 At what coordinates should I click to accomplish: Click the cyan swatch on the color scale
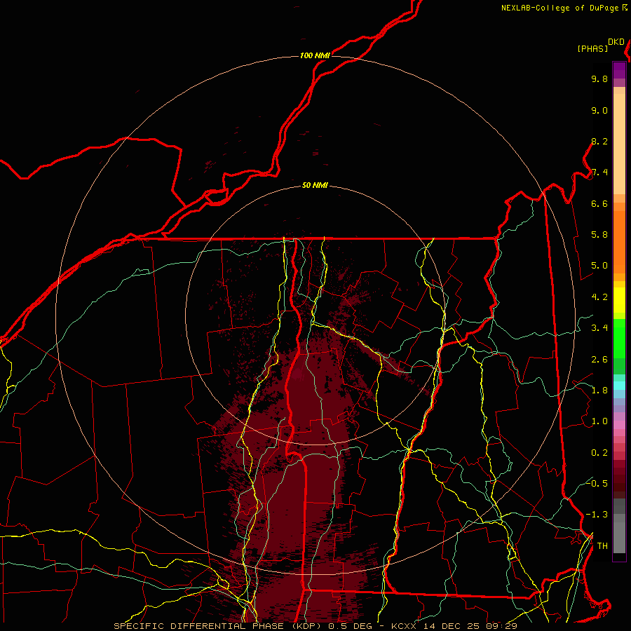pos(619,386)
